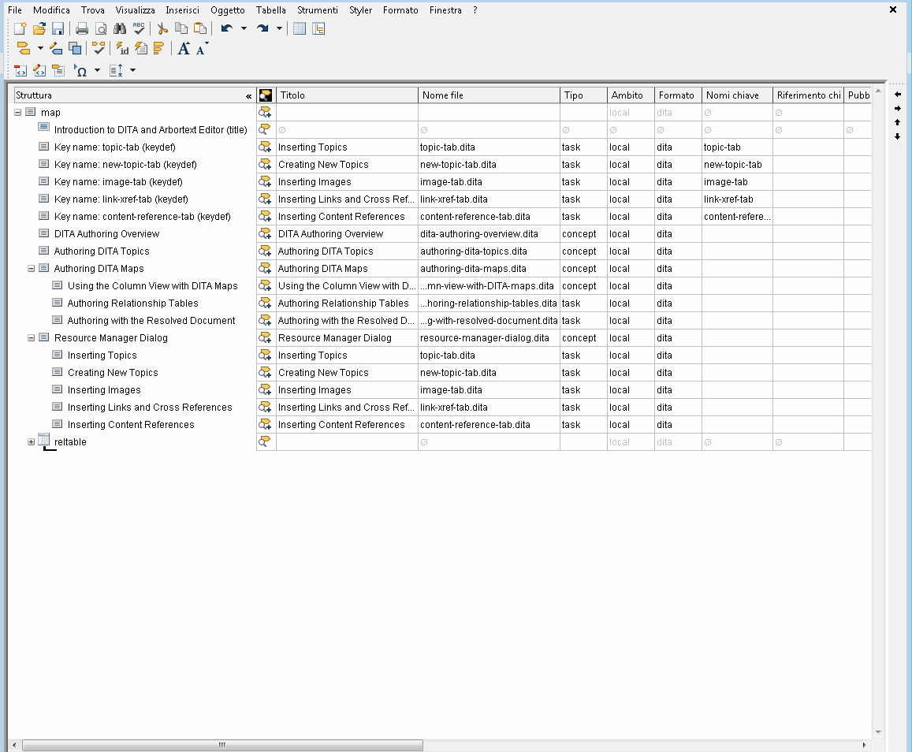Click the tags checkmark validation icon
Screen dimensions: 912x752
[99, 48]
